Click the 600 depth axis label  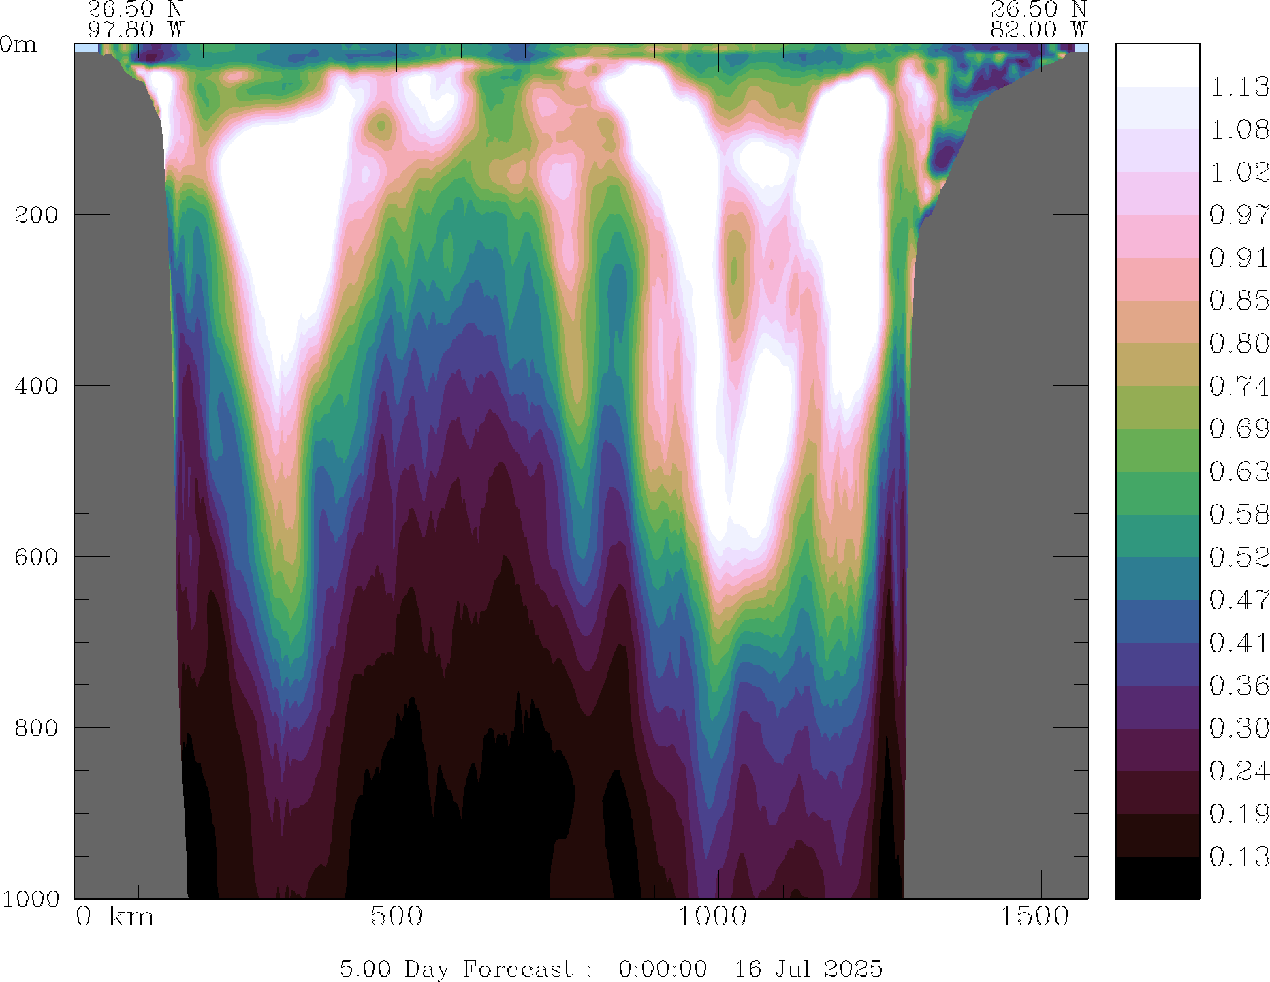[x=36, y=556]
